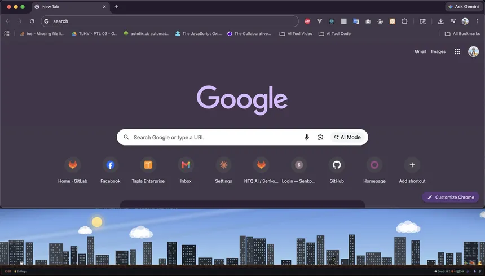Viewport: 485px width, 276px height.
Task: Click the AI Mode button
Action: (x=347, y=137)
